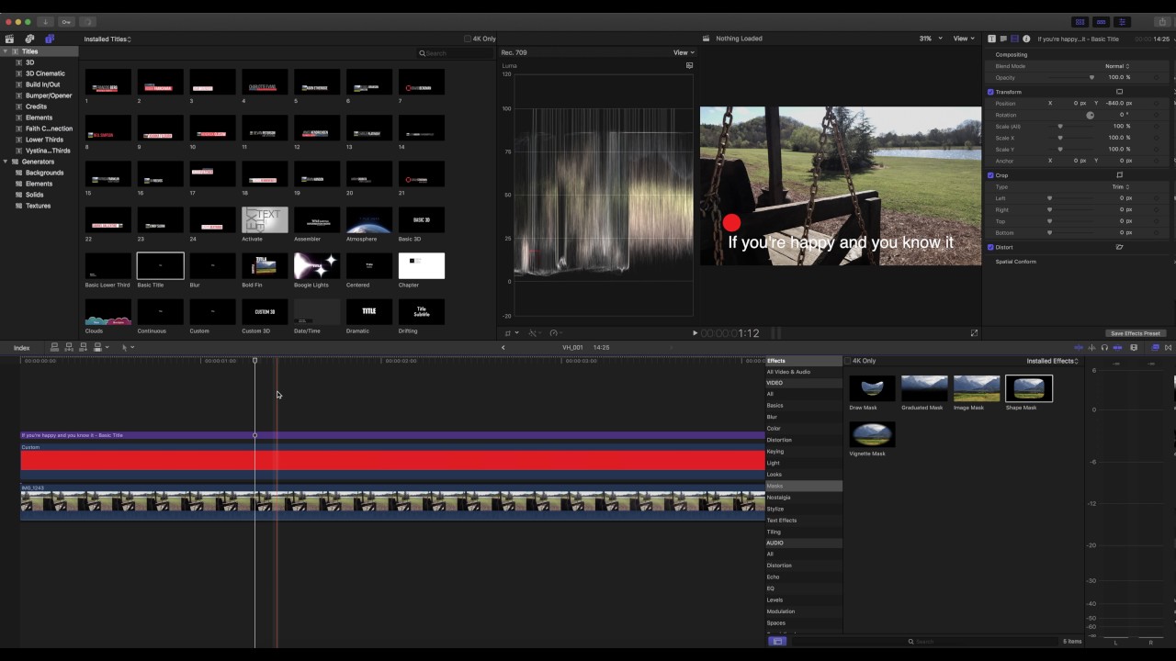This screenshot has height=661, width=1176.
Task: Click the Append clip to storyline button
Action: pos(84,347)
